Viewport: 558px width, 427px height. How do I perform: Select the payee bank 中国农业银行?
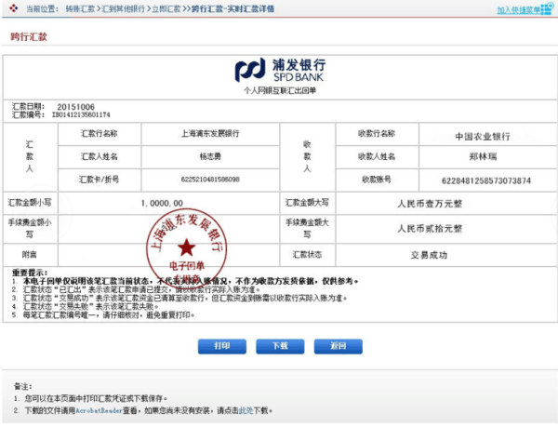[483, 136]
